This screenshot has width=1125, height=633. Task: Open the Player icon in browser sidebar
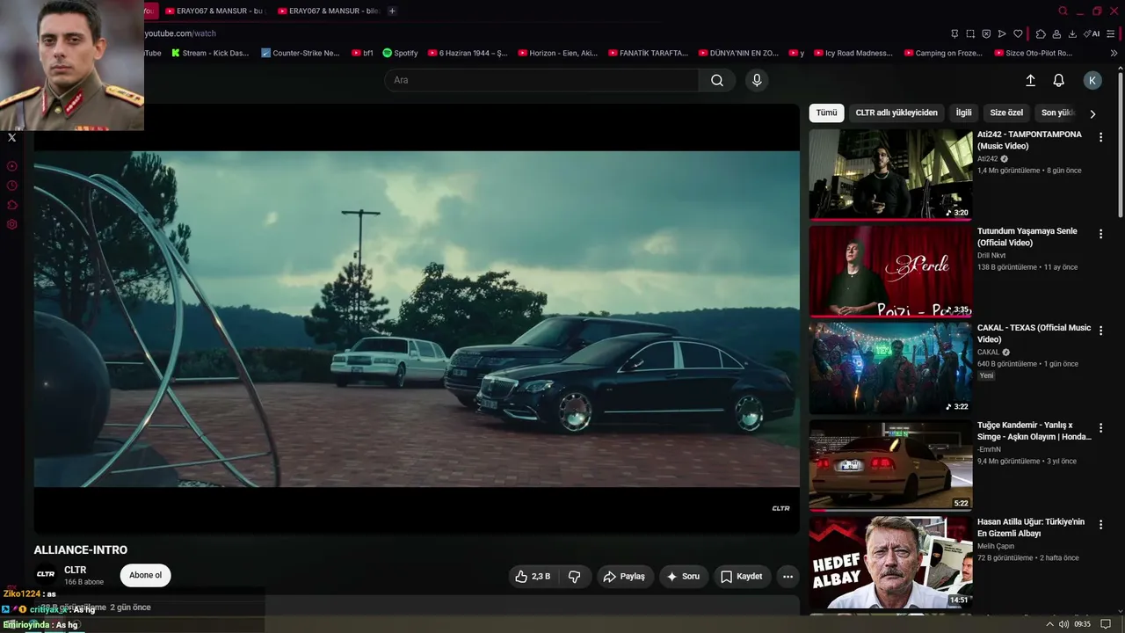click(x=11, y=166)
